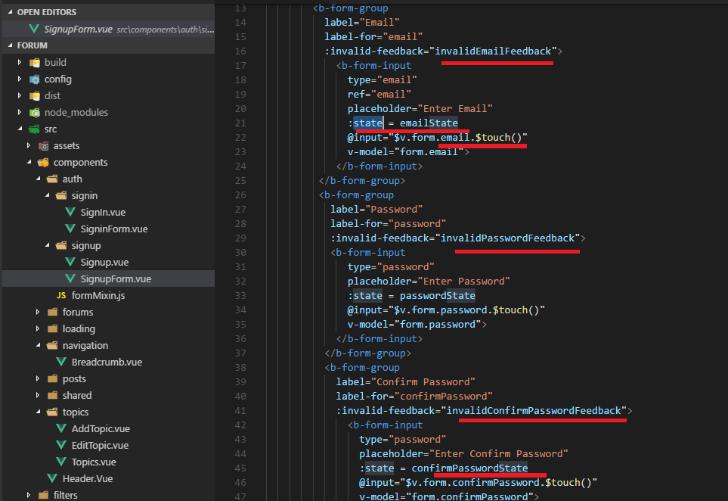The image size is (728, 501).
Task: Click invalidPasswordFeedback on line 29
Action: pyautogui.click(x=507, y=238)
